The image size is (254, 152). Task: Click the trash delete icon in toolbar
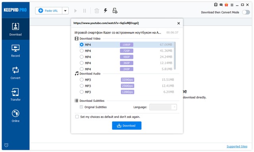97,11
